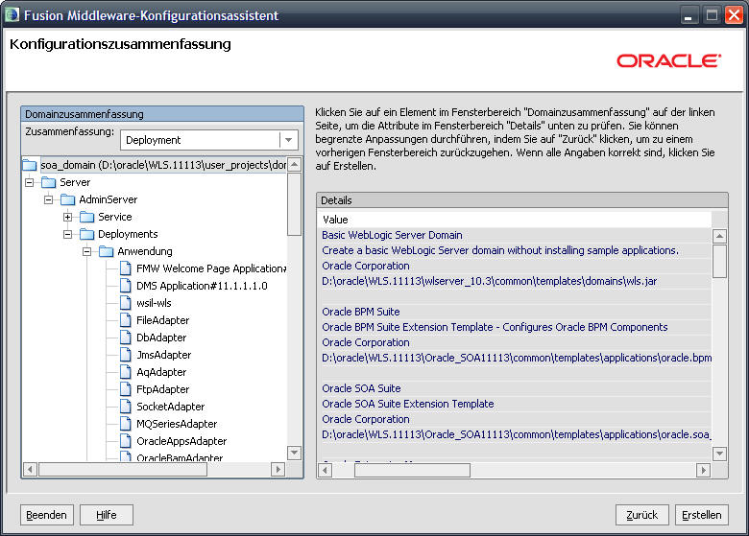Click the DbAdapter file icon
The width and height of the screenshot is (749, 536).
[126, 338]
